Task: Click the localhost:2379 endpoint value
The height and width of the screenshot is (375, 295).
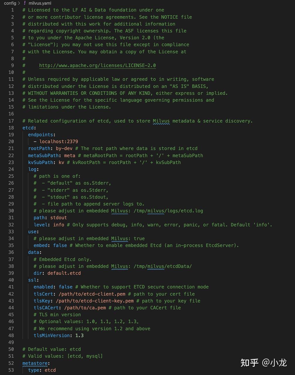Action: tap(59, 142)
